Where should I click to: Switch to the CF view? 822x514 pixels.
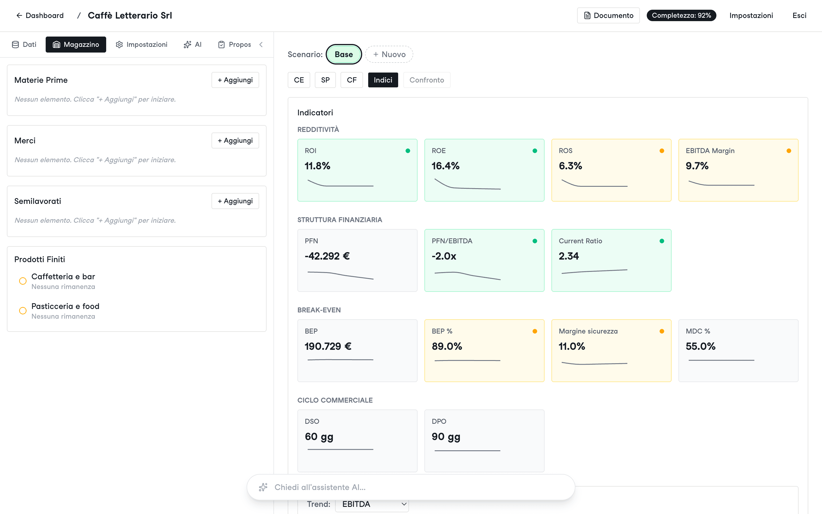tap(352, 80)
